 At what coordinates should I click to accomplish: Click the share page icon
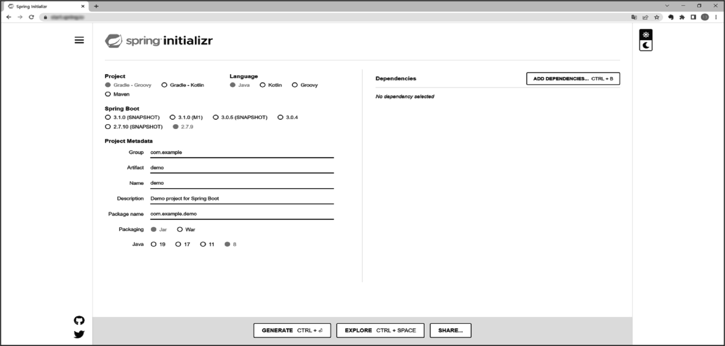[645, 17]
